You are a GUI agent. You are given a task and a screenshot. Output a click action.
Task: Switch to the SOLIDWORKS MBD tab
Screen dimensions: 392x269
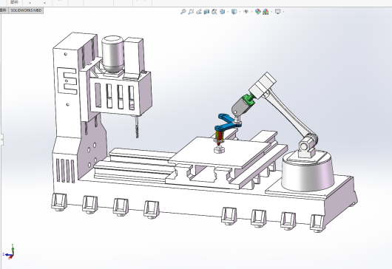click(x=26, y=10)
